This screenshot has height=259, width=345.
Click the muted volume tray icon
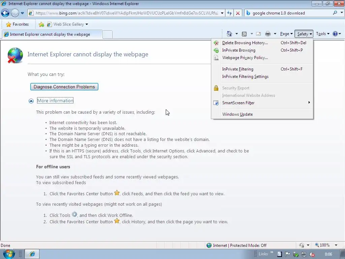(x=312, y=254)
